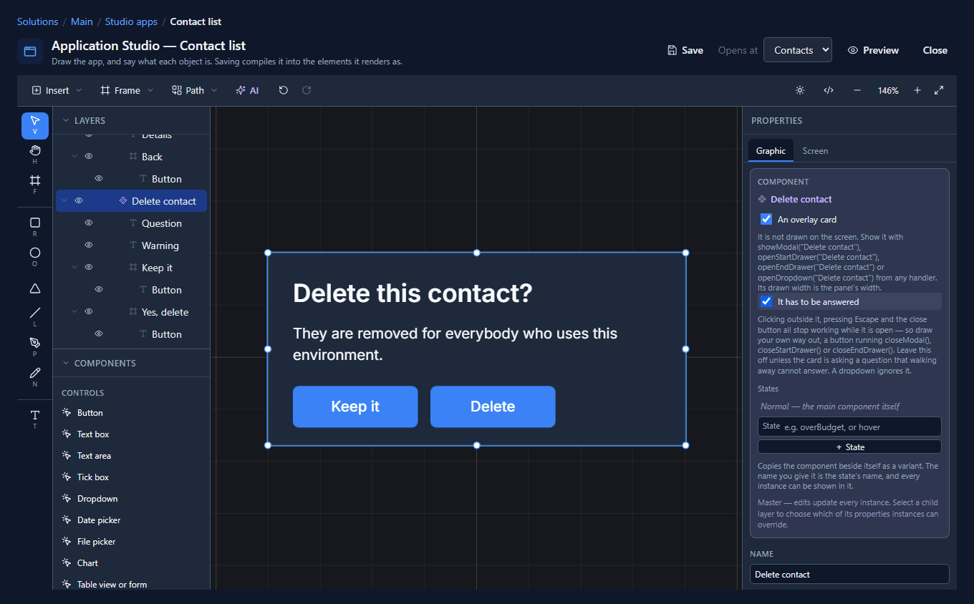Viewport: 974px width, 604px height.
Task: Open the code view icon
Action: (x=829, y=90)
